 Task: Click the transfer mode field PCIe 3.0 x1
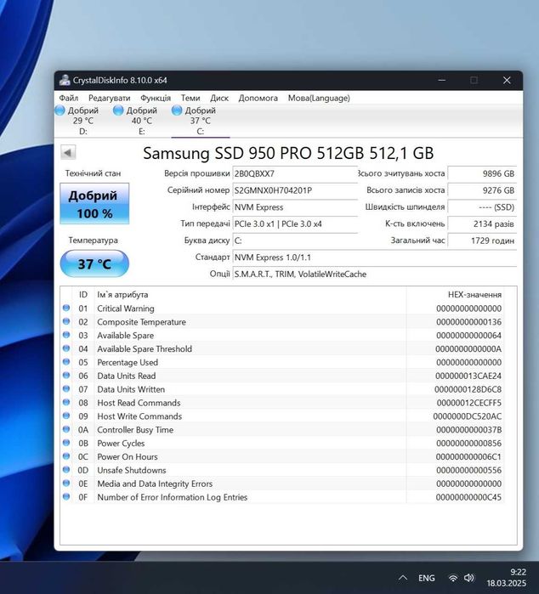pos(295,223)
